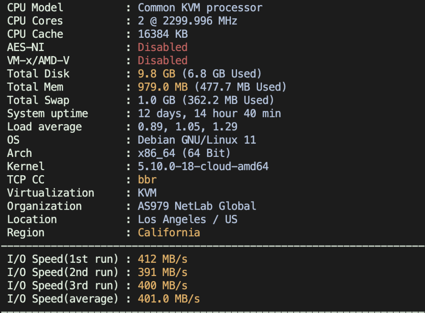Click the 412 MB/s first run speed
The width and height of the screenshot is (425, 313).
163,259
